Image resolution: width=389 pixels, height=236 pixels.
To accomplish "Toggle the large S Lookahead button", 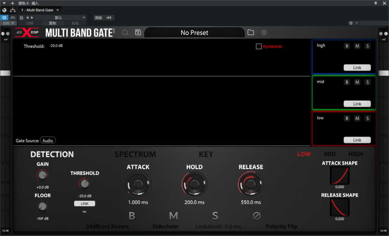I will 215,216.
